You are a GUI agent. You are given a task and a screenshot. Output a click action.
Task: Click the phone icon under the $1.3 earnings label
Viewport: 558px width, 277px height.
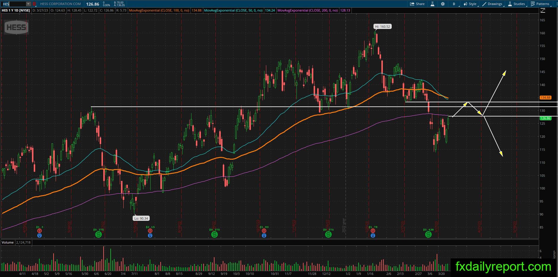39,231
